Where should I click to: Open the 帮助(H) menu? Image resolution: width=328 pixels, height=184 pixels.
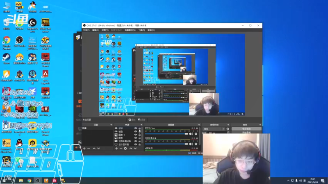[x=151, y=30]
